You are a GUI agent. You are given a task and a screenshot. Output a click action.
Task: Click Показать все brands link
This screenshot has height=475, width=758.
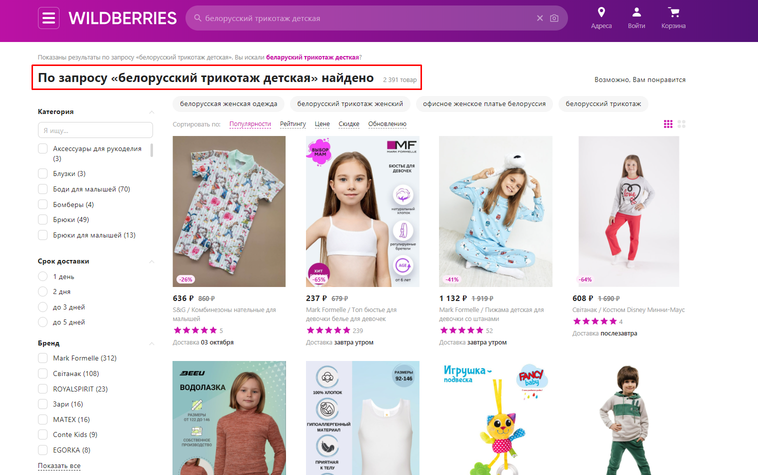(59, 465)
